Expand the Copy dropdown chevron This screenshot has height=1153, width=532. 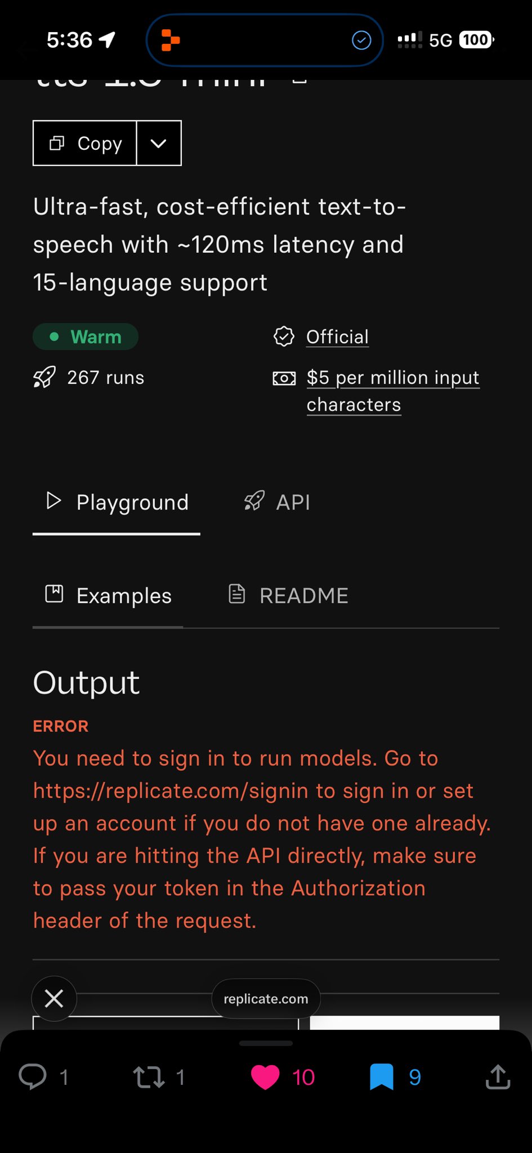[x=159, y=143]
